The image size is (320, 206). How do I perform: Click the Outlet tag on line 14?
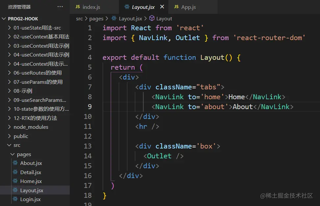click(x=159, y=156)
